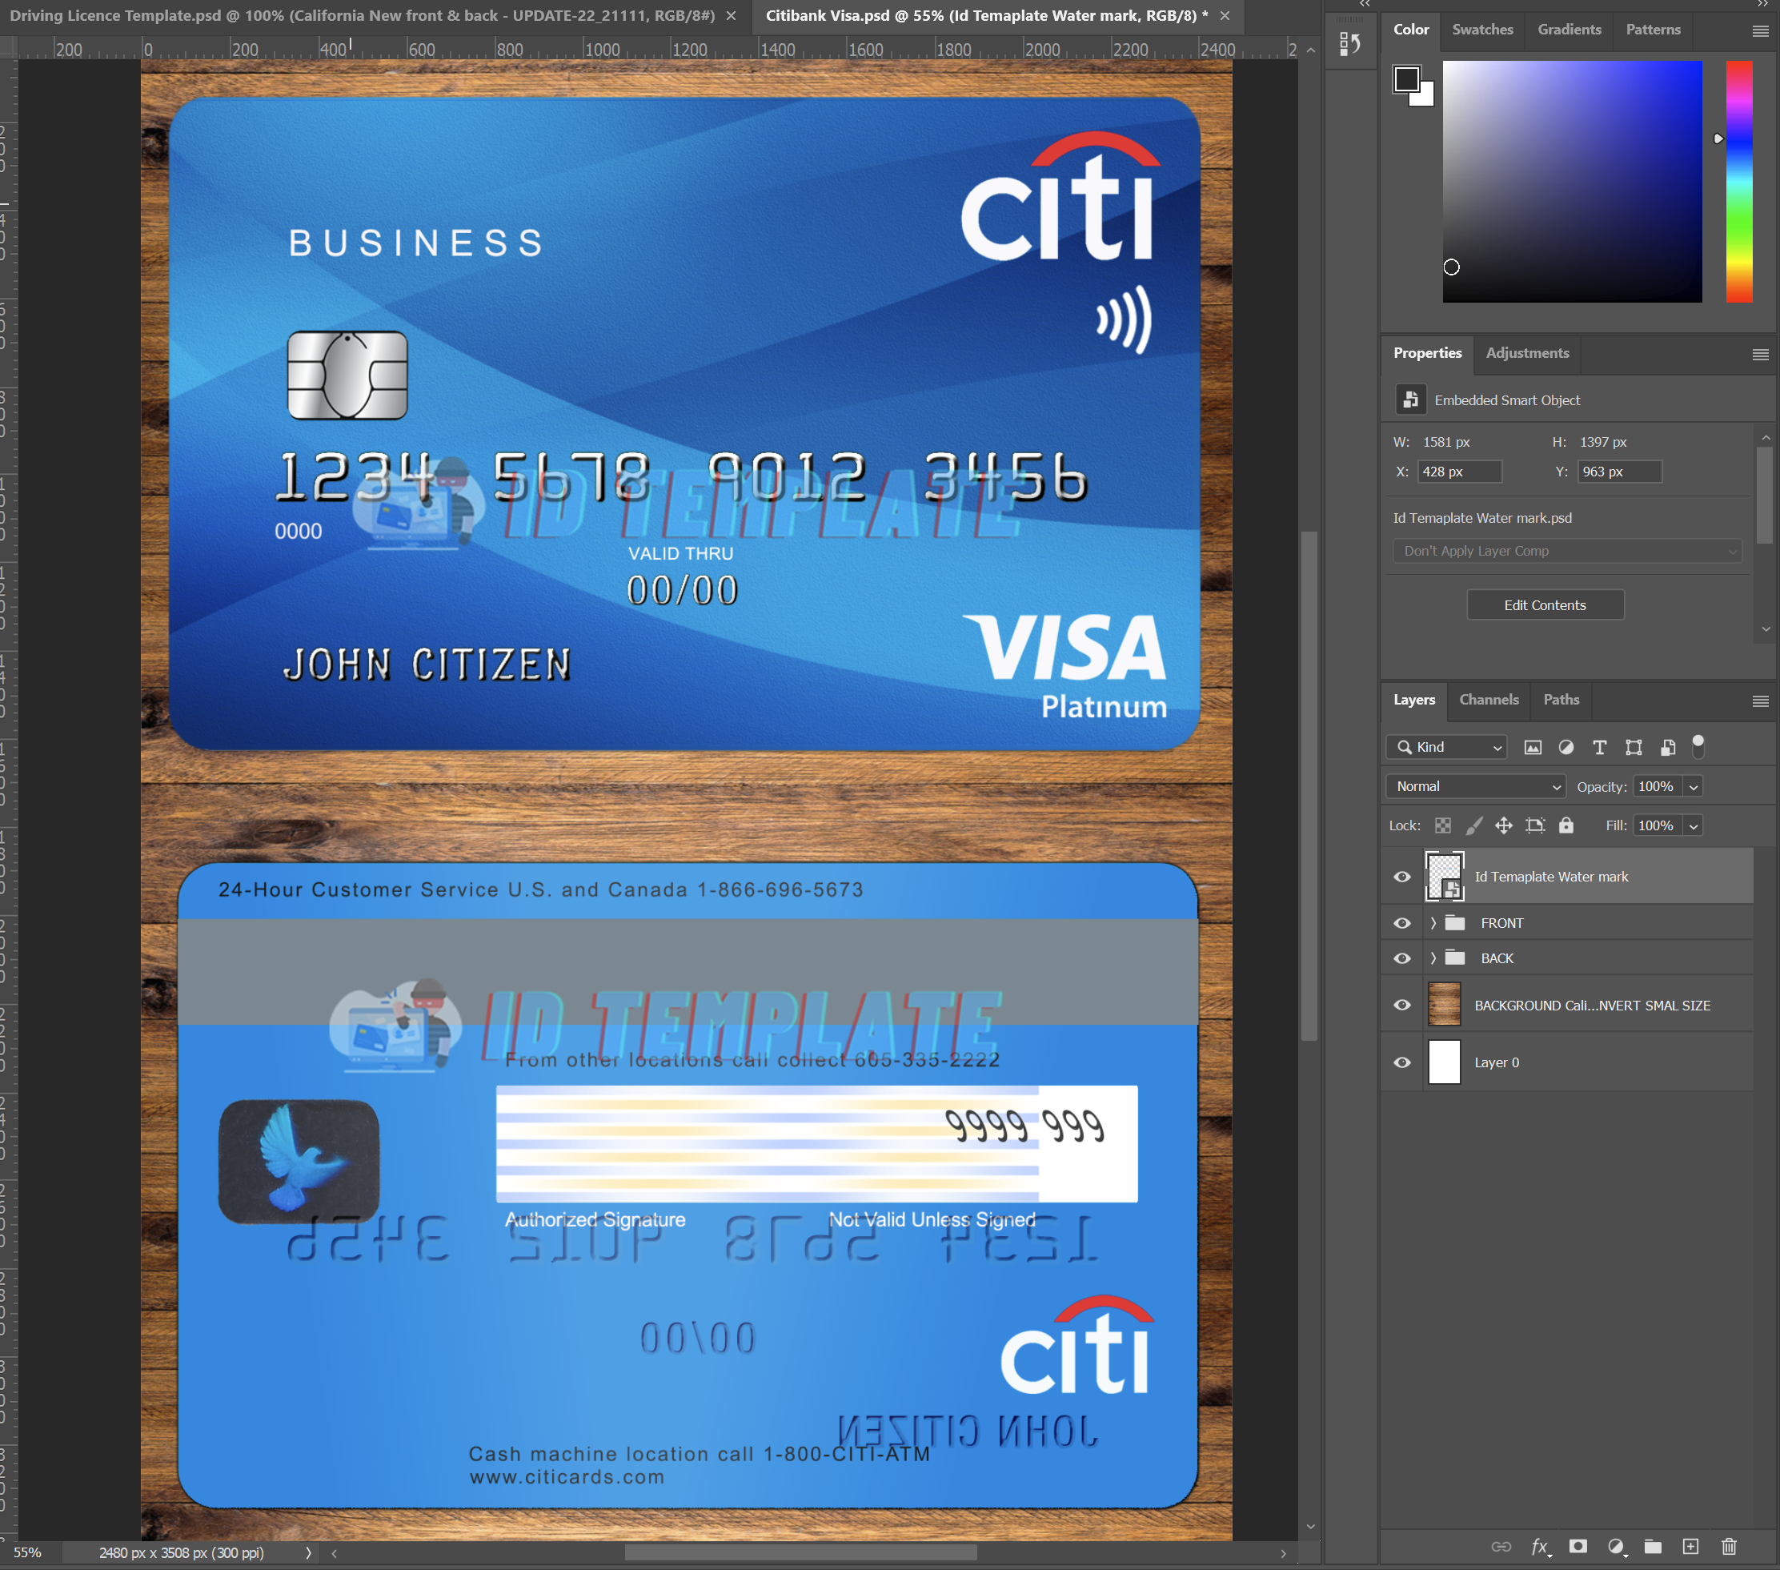Open the Layers panel menu

pyautogui.click(x=1760, y=701)
